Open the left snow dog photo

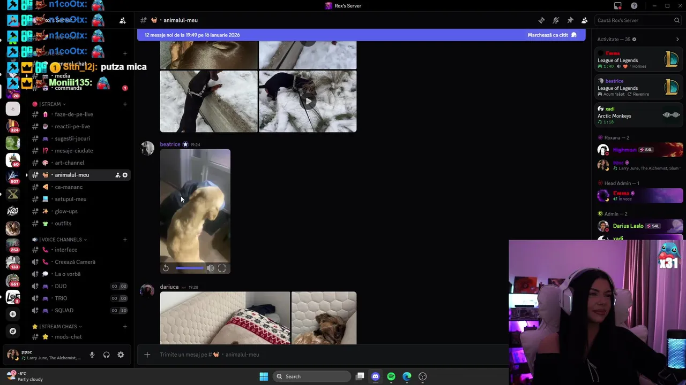(208, 101)
